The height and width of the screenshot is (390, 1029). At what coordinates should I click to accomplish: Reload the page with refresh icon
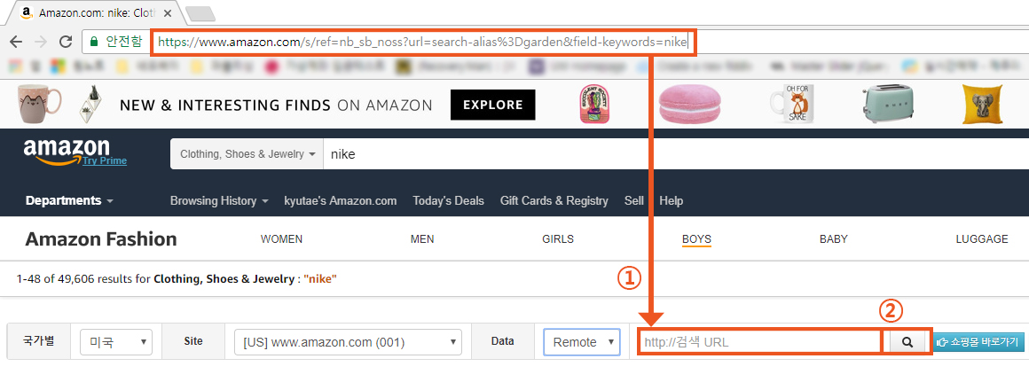pyautogui.click(x=66, y=42)
